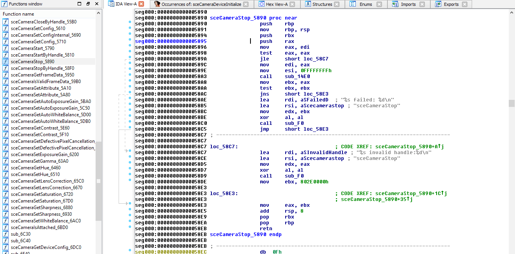Click loc_58E3 in the jns instruction

[x=316, y=94]
